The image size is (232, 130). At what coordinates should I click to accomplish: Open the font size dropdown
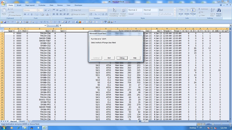(x=43, y=10)
